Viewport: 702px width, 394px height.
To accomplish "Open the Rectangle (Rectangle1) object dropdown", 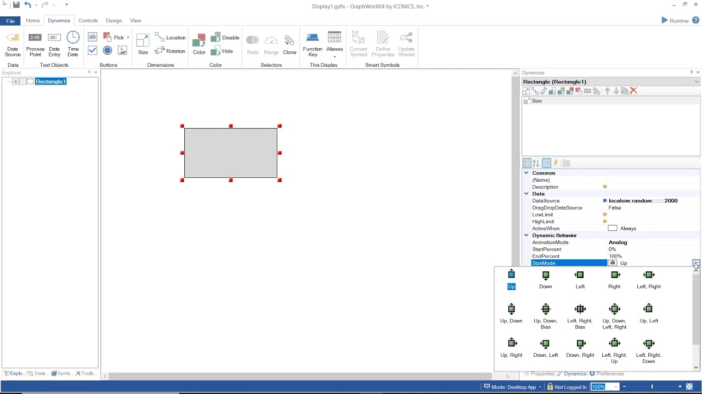I will [x=697, y=82].
